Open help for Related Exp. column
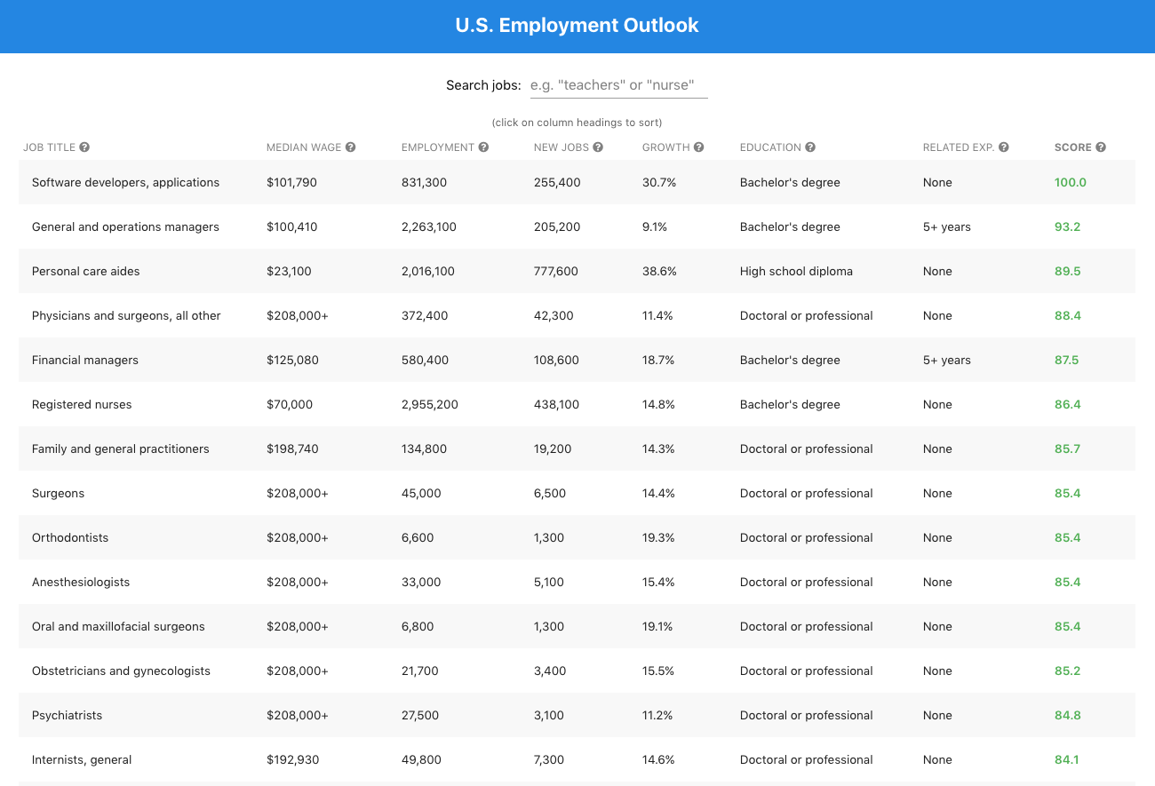The image size is (1155, 786). point(1004,147)
